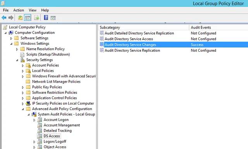Collapse the System Audit Policies node
The image size is (248, 149).
pos(29,115)
